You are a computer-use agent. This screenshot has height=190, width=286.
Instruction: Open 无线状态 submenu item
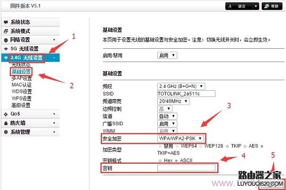21,65
